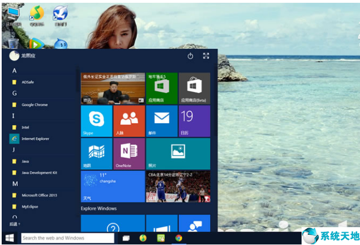Click the power button in Start menu
Viewport: 360px width, 245px height.
coord(190,56)
